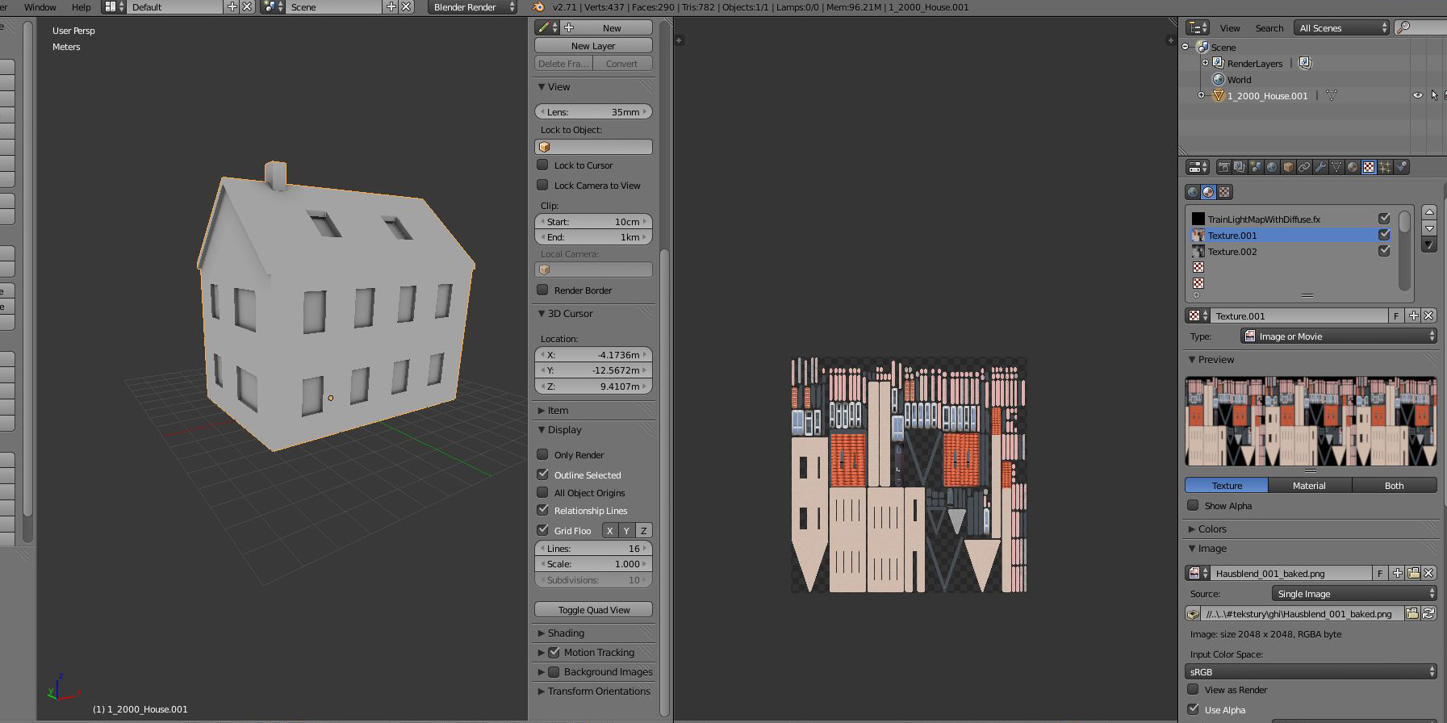Toggle visibility eye for 1_2000_House.001

pyautogui.click(x=1417, y=95)
